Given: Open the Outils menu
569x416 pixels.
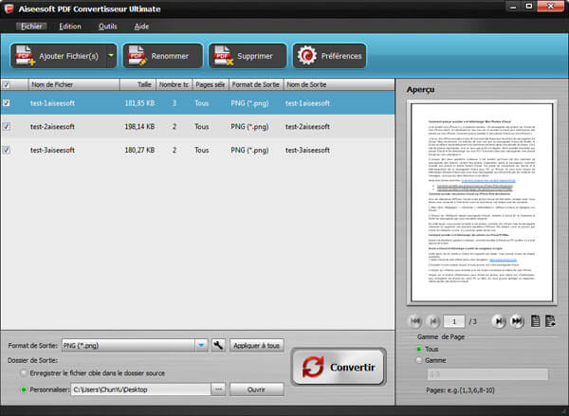Looking at the screenshot, I should click(108, 27).
